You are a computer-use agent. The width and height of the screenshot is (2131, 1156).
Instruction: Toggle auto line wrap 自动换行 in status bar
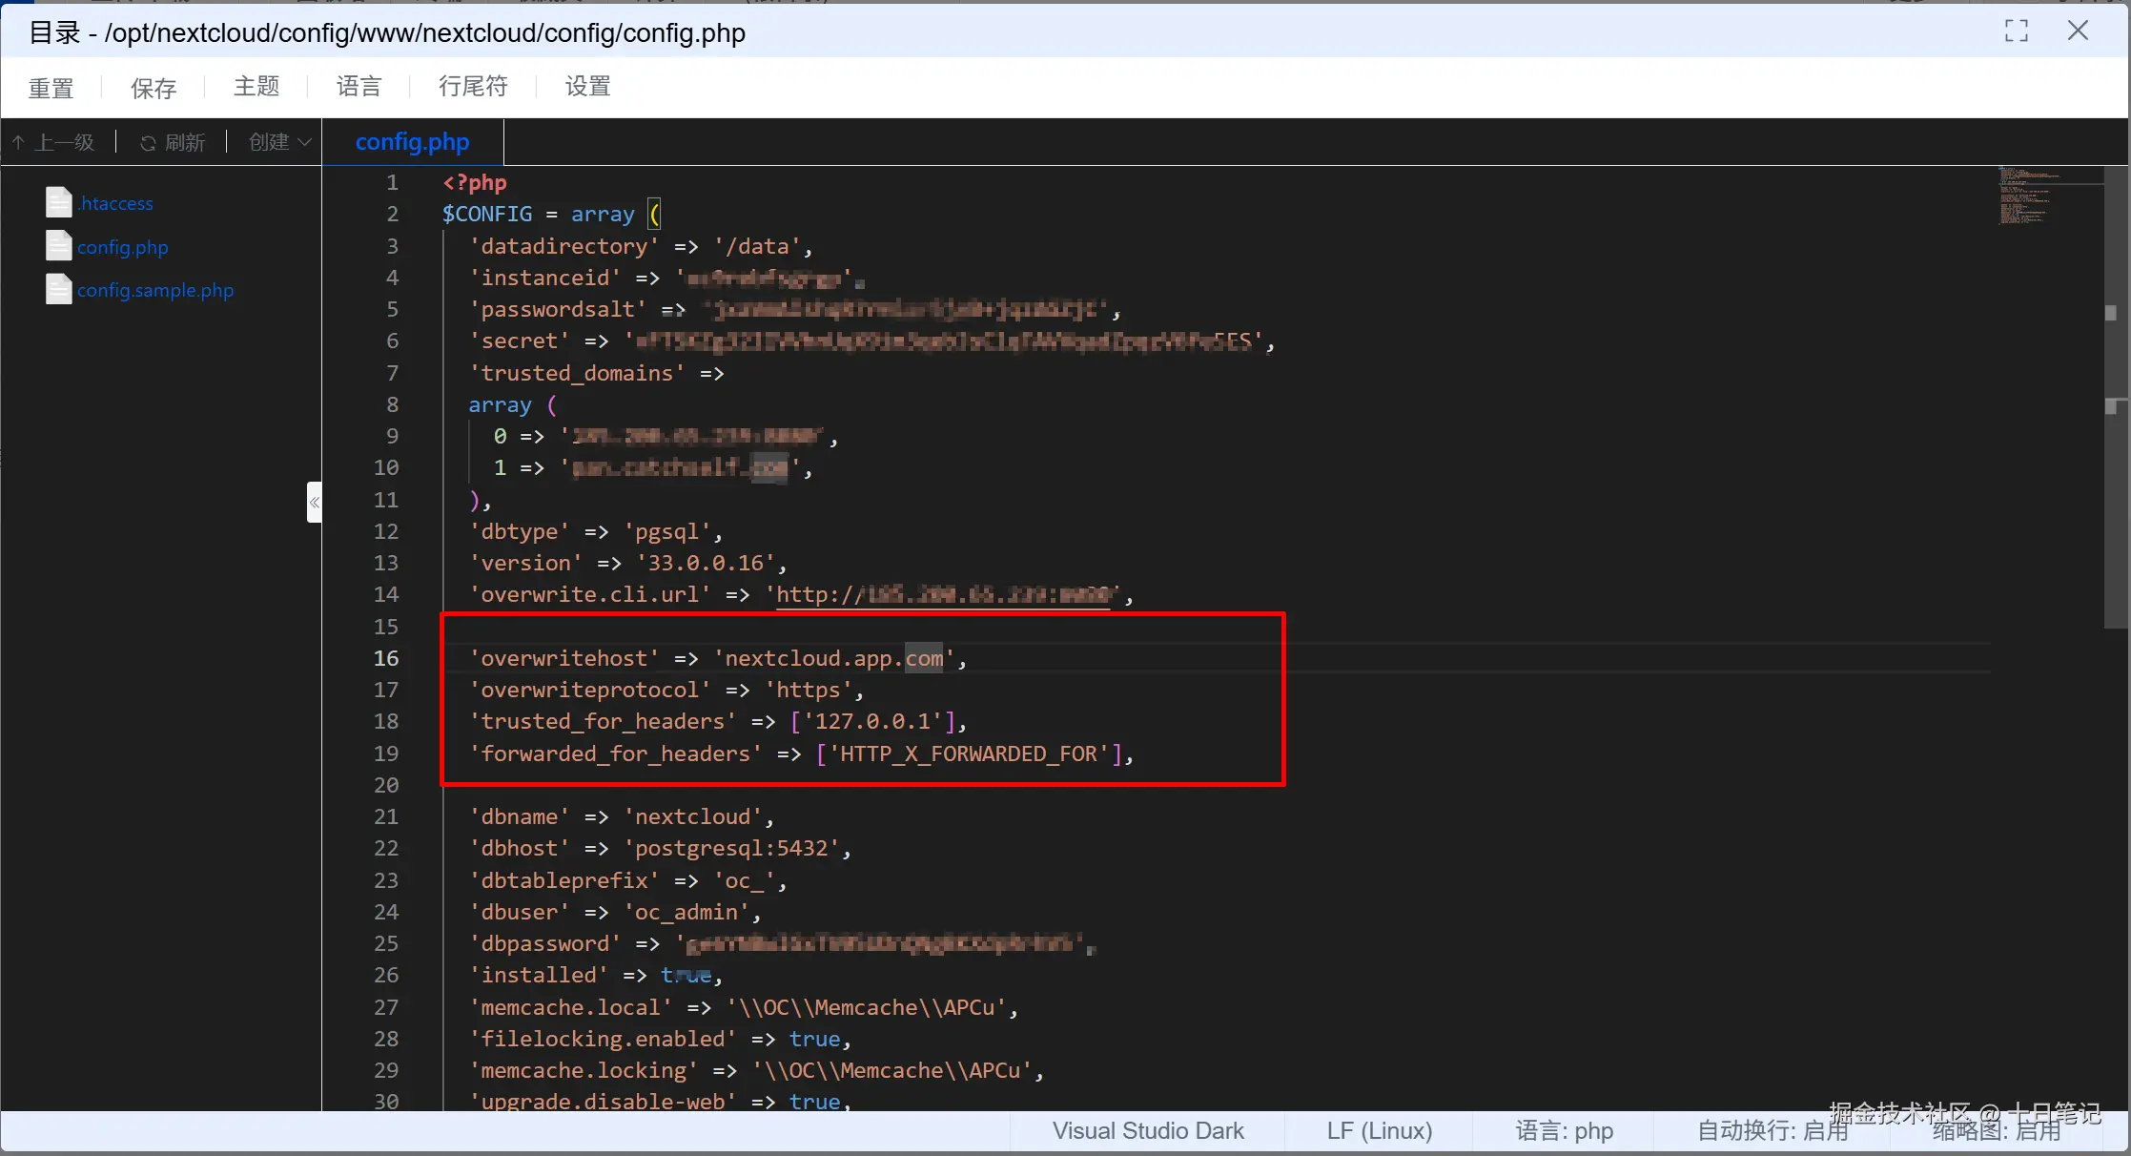pyautogui.click(x=1772, y=1131)
